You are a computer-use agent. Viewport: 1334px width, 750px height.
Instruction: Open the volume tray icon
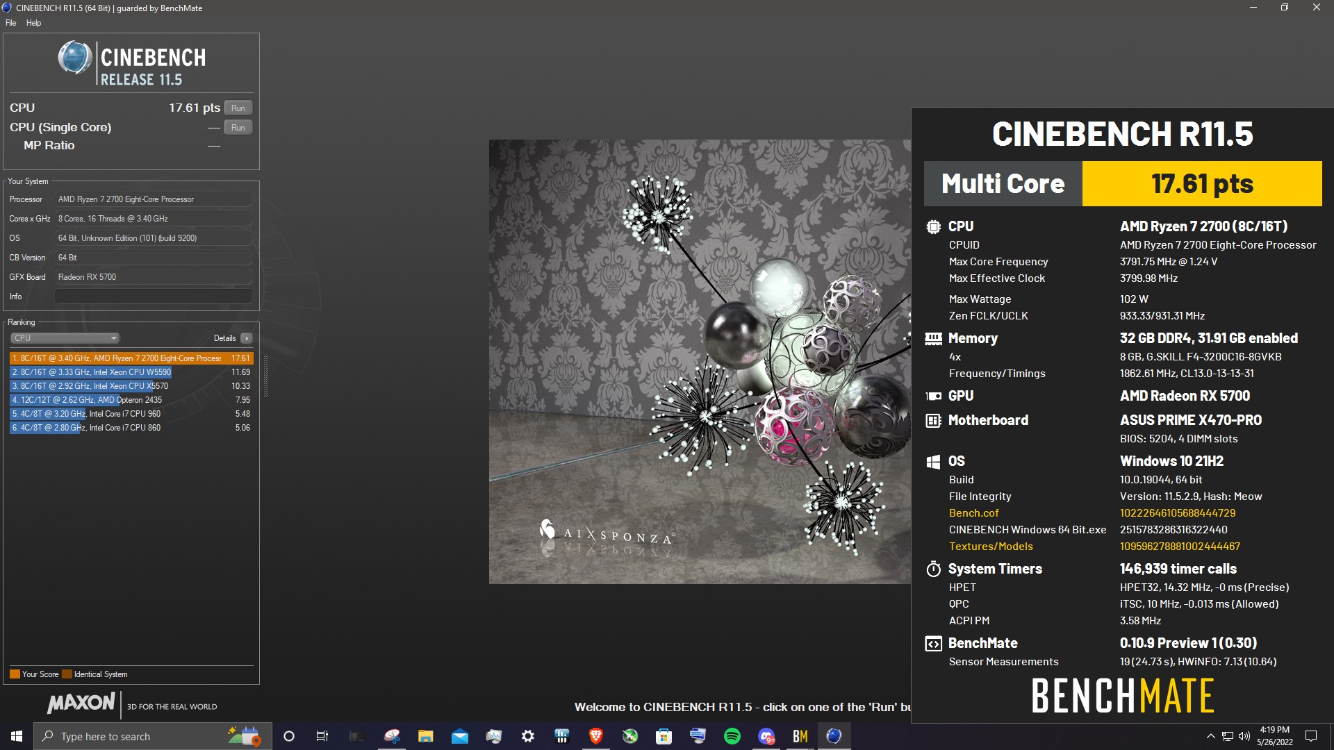click(1244, 736)
